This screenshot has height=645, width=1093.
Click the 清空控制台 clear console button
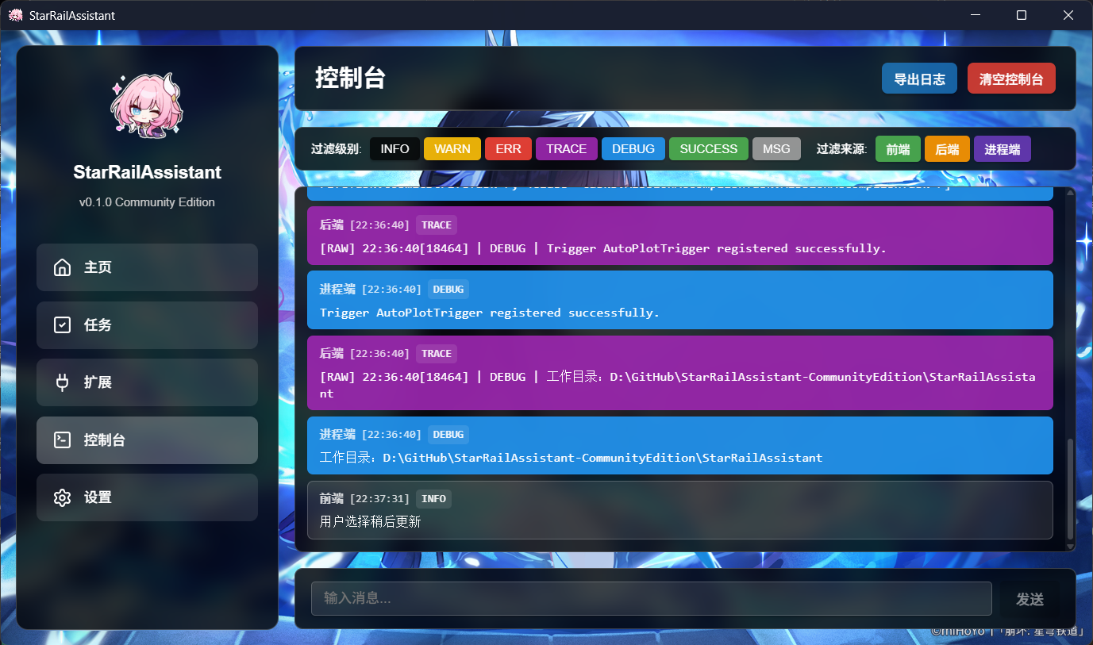tap(1011, 78)
